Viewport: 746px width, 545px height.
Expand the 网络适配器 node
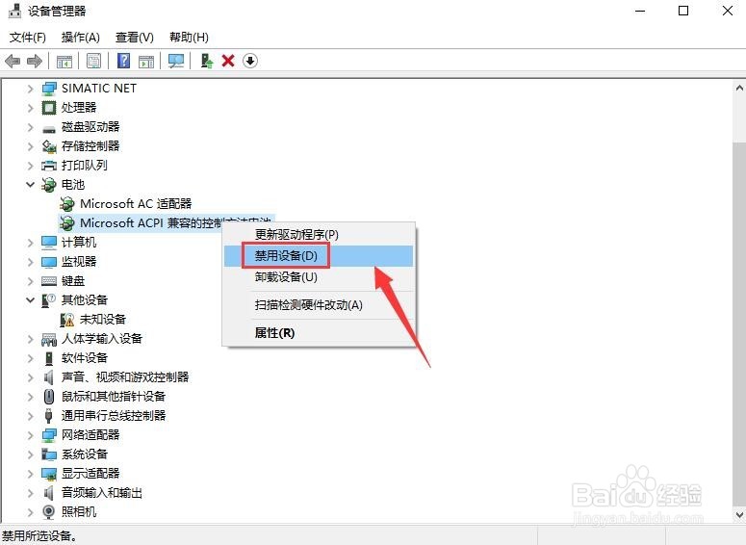click(x=31, y=435)
